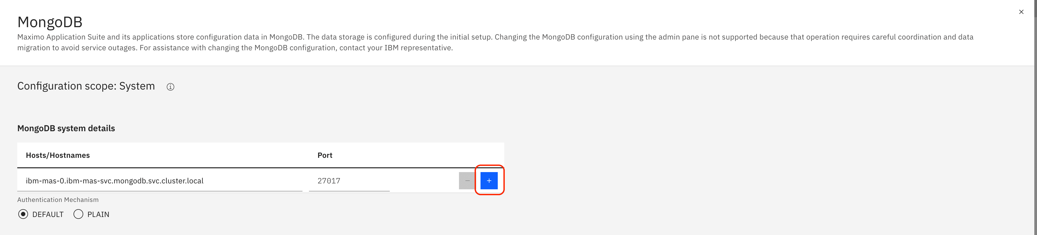Click the blue plus add-host button
This screenshot has width=1037, height=235.
pos(489,181)
